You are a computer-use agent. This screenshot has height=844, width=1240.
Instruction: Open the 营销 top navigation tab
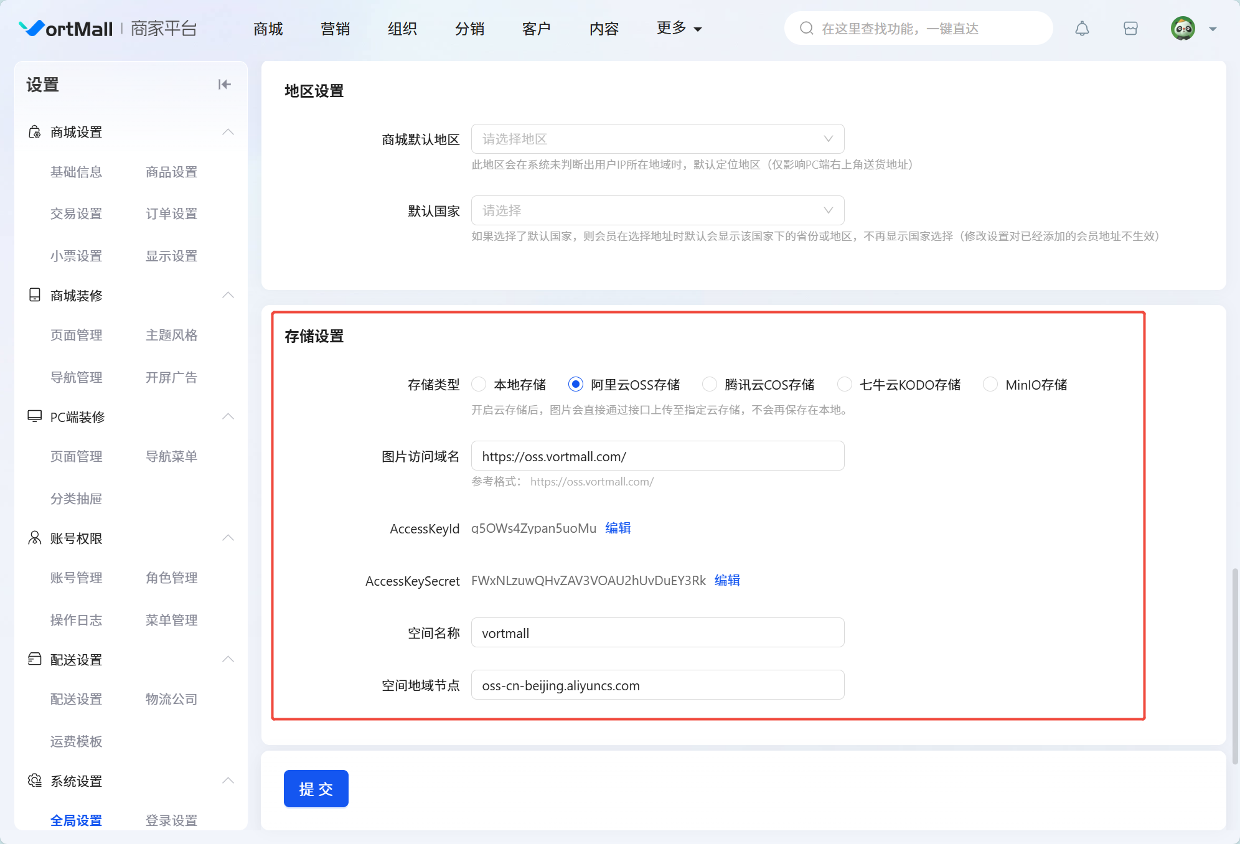tap(335, 29)
